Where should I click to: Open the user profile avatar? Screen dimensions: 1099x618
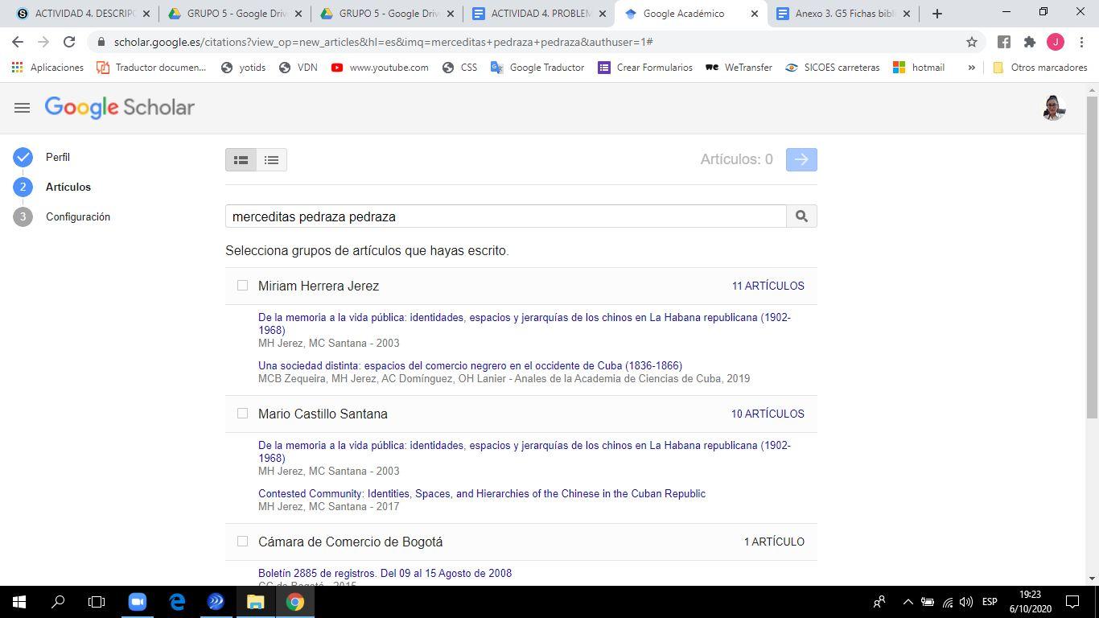pyautogui.click(x=1053, y=108)
